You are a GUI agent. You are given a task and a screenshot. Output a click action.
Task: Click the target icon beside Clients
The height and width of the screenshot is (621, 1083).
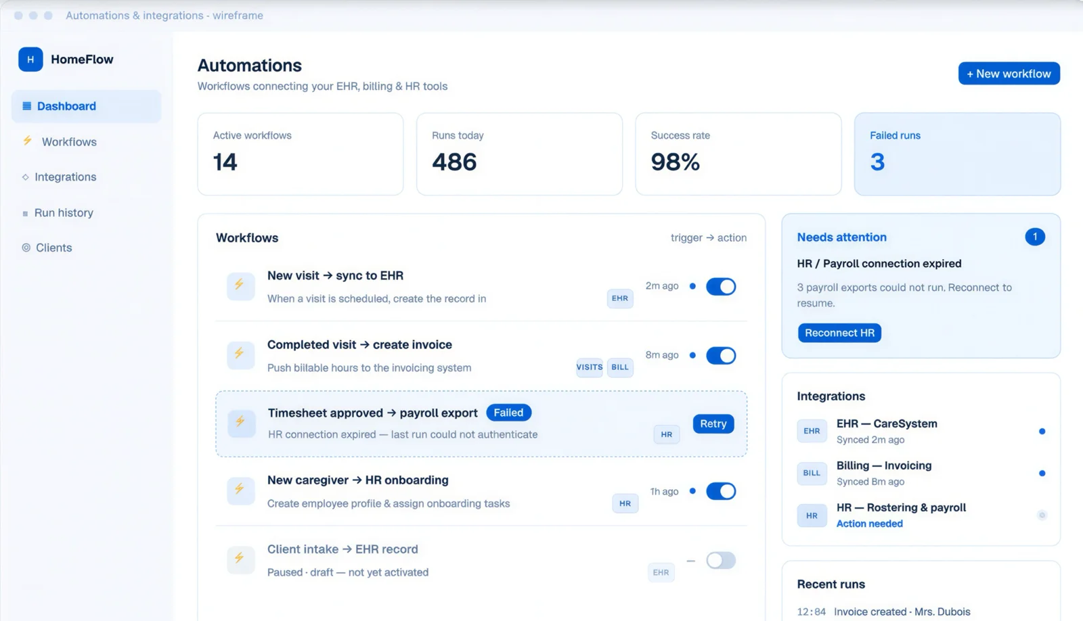(26, 248)
